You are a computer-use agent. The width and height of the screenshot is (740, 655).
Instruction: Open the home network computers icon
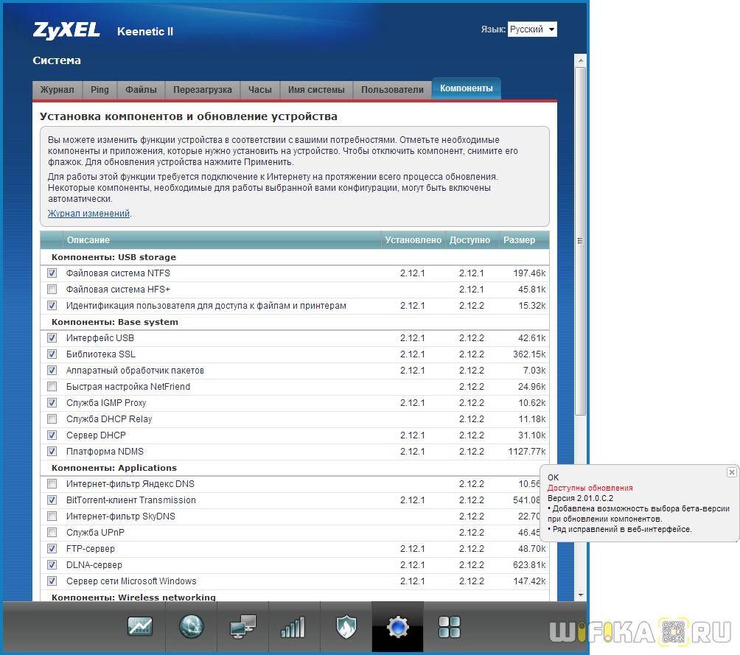click(242, 627)
